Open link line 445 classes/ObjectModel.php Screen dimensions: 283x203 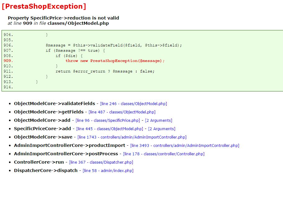(x=110, y=129)
